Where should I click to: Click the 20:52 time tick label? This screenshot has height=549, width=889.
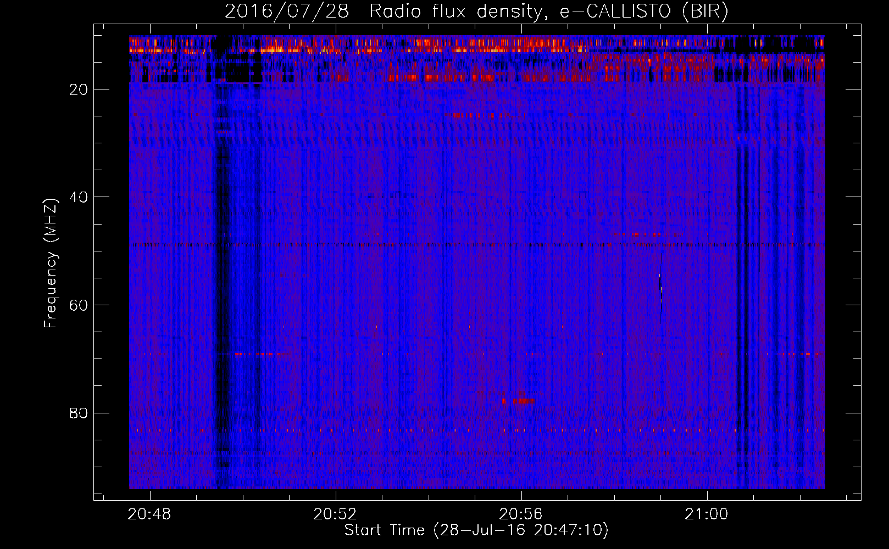[x=335, y=514]
